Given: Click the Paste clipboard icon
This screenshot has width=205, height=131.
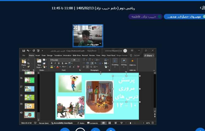Looking at the screenshot, I should (x=24, y=61).
